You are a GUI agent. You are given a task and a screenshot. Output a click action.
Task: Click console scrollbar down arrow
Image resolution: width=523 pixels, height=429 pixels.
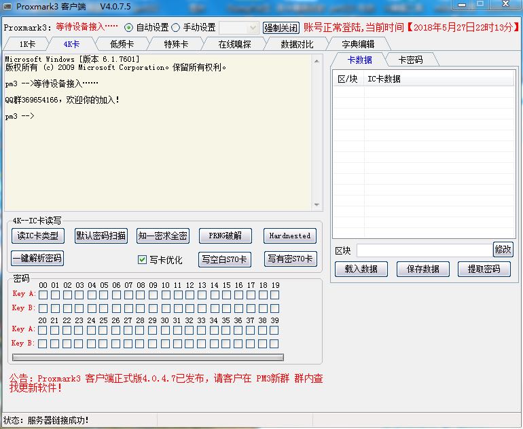[x=317, y=205]
